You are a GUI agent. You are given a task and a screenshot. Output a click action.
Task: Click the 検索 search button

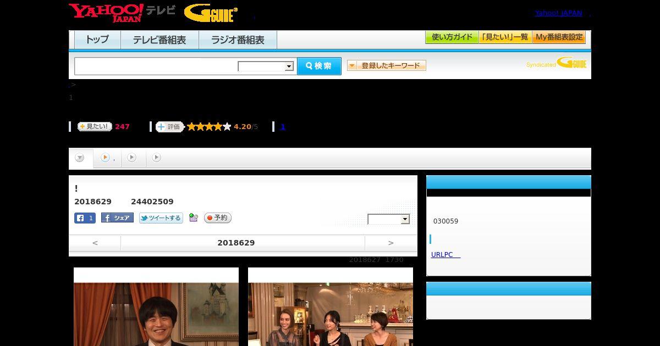pos(319,66)
